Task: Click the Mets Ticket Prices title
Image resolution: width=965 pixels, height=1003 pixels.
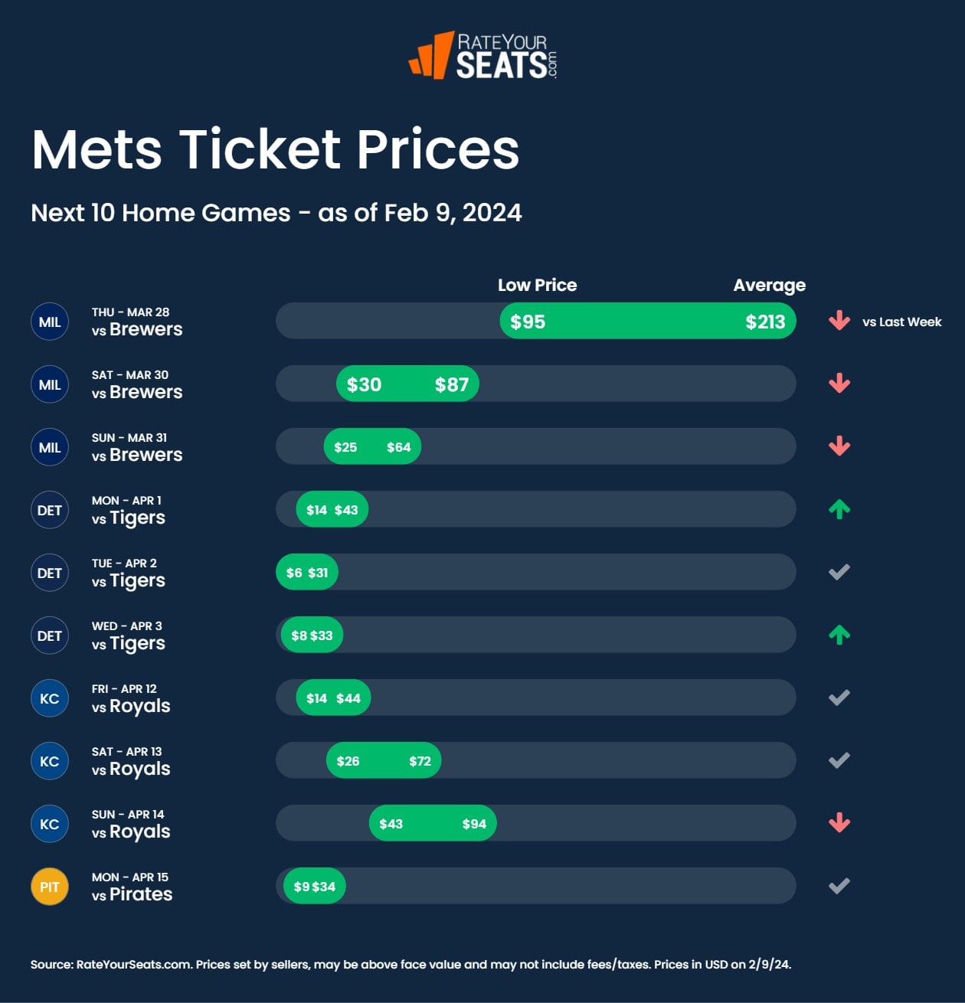Action: tap(276, 149)
